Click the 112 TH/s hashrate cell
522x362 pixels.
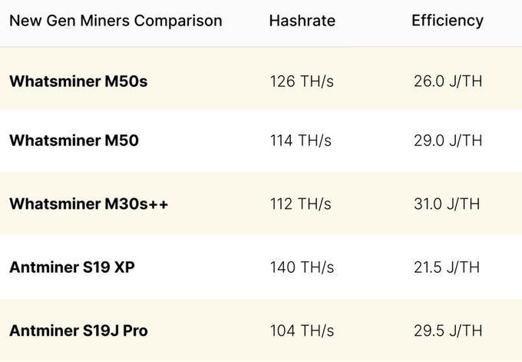pyautogui.click(x=301, y=204)
